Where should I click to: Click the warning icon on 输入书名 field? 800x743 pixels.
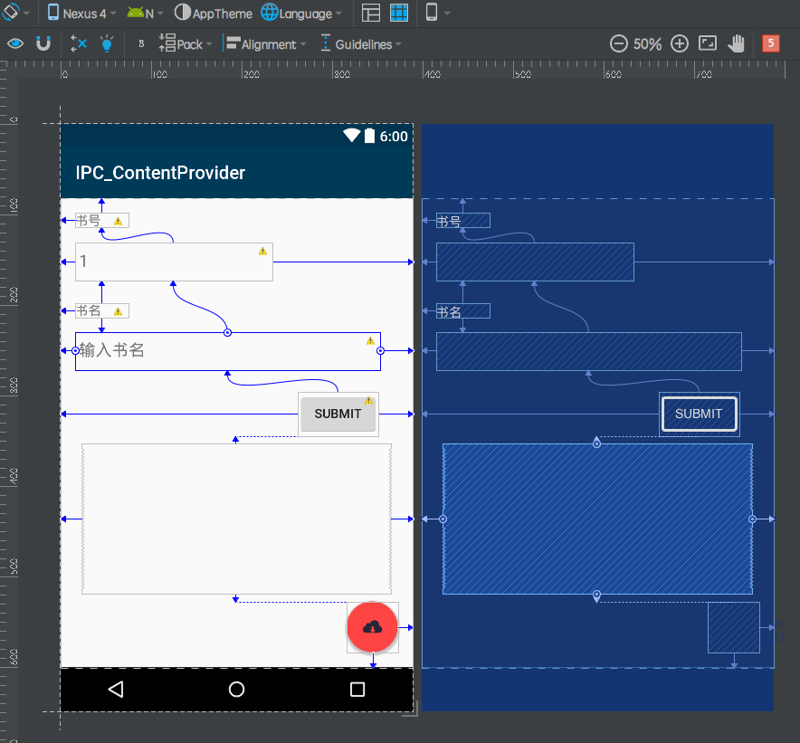pyautogui.click(x=370, y=341)
